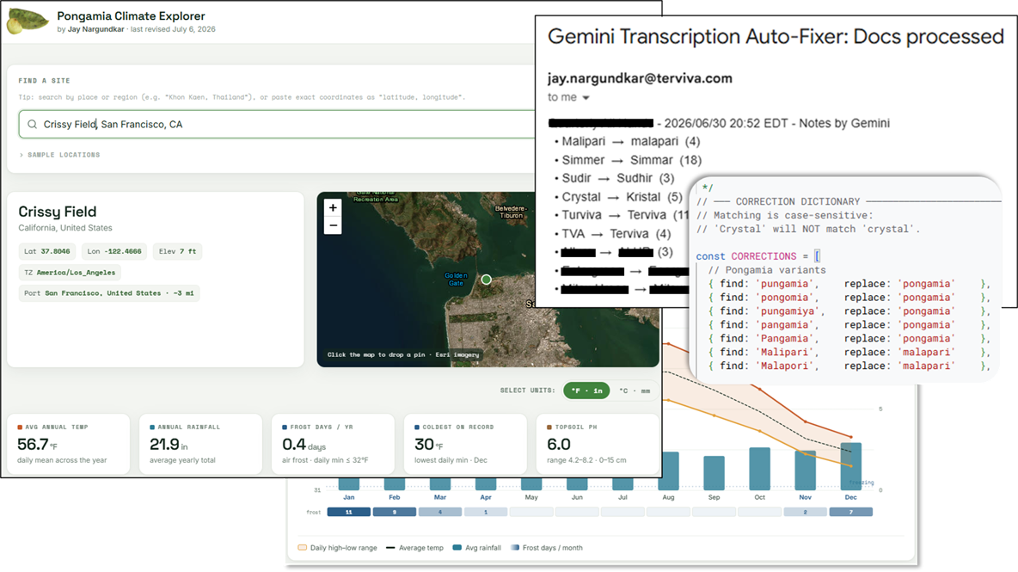Click the green pin marker on the map
This screenshot has height=572, width=1018.
(x=487, y=280)
